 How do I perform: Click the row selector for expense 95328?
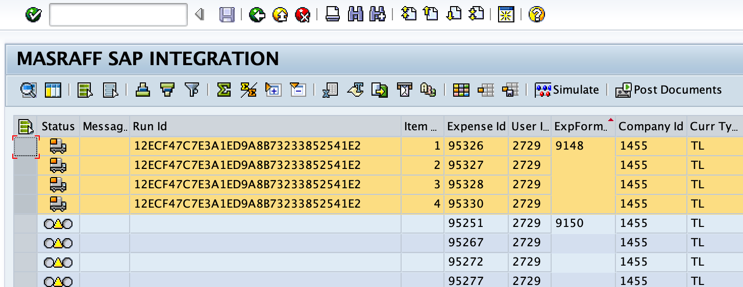[26, 185]
